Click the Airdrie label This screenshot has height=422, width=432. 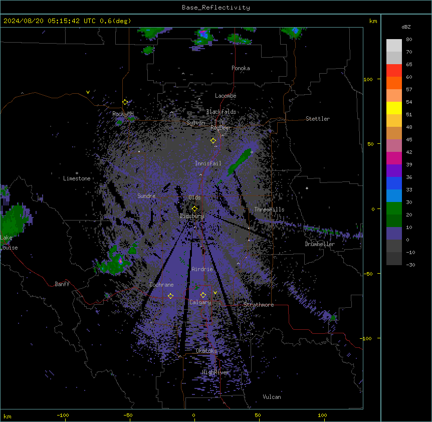click(202, 269)
